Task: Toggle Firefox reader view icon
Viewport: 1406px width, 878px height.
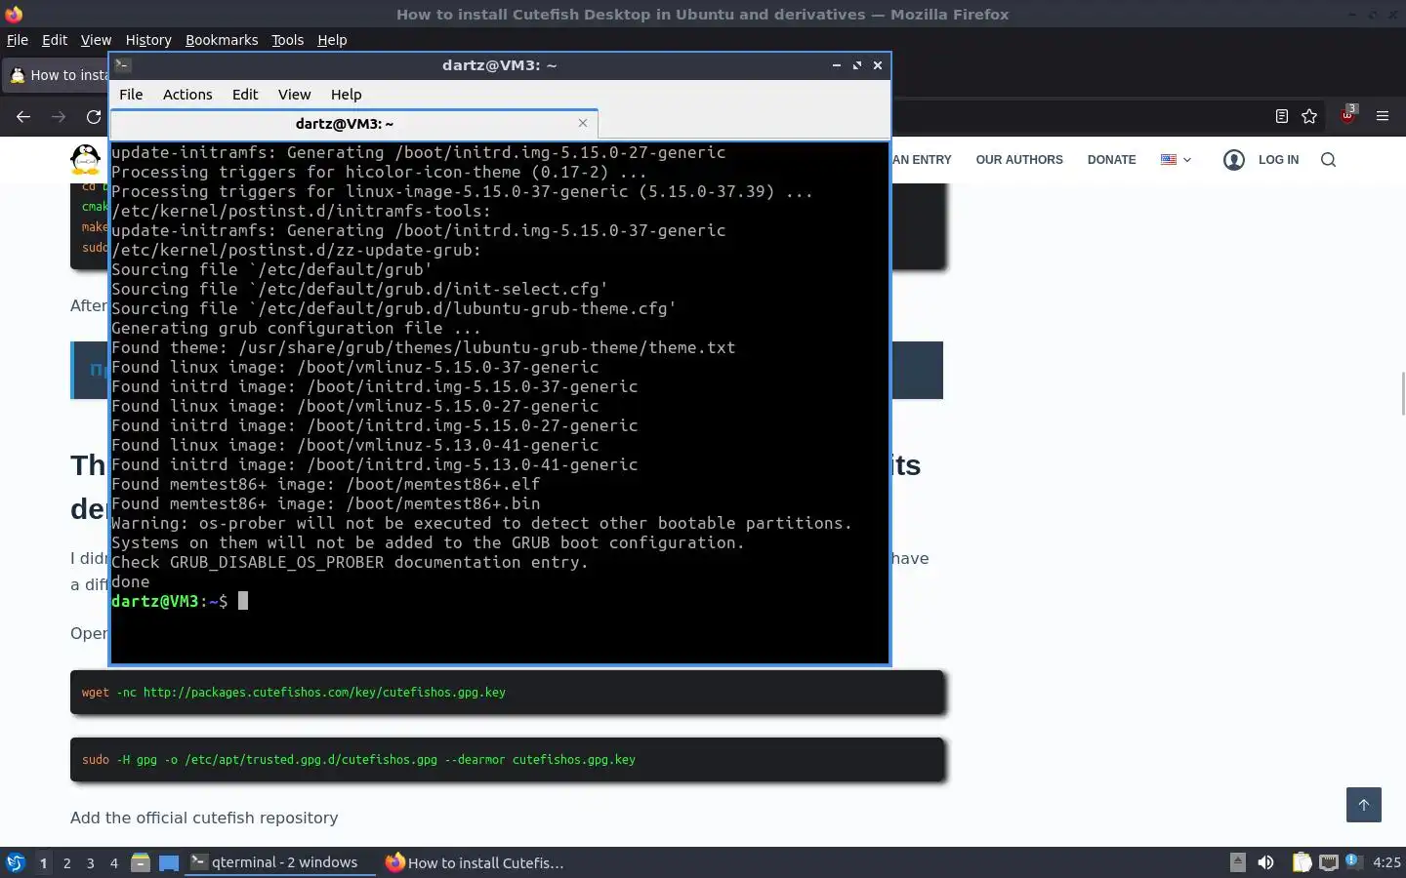Action: (x=1282, y=116)
